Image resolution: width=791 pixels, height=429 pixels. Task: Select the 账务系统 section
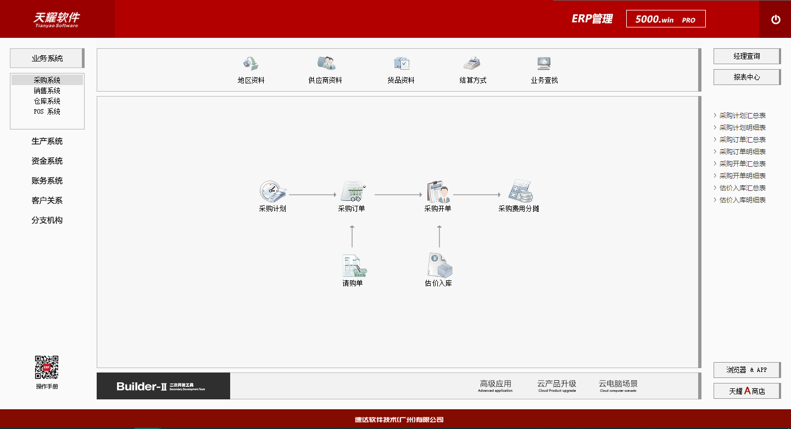(x=47, y=180)
